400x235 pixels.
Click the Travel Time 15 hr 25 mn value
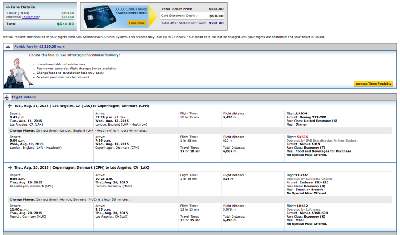pos(190,220)
